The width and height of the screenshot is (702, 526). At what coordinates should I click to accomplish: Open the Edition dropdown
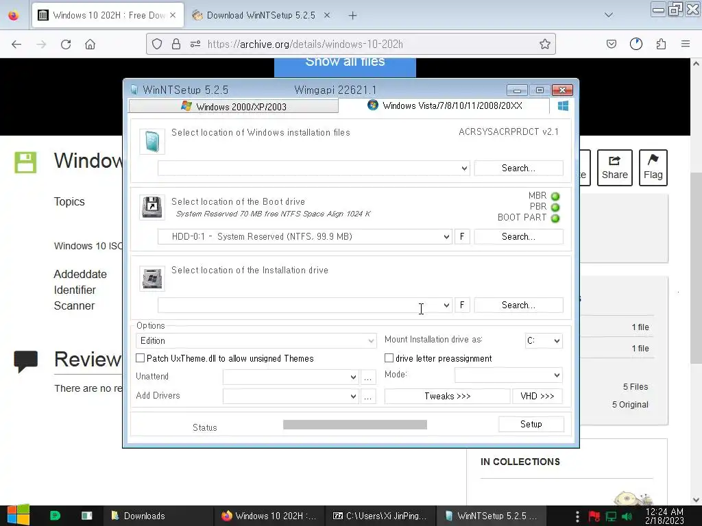[256, 341]
